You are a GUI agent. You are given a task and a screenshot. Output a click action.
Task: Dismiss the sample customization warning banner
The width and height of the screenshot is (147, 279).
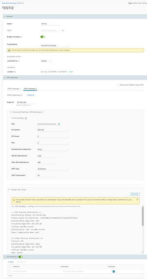pyautogui.click(x=137, y=199)
